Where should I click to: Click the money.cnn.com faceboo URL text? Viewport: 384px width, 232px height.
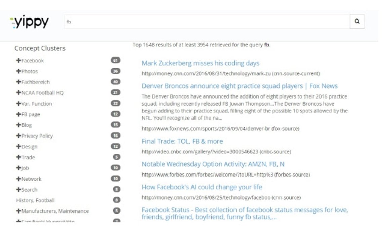pyautogui.click(x=221, y=198)
